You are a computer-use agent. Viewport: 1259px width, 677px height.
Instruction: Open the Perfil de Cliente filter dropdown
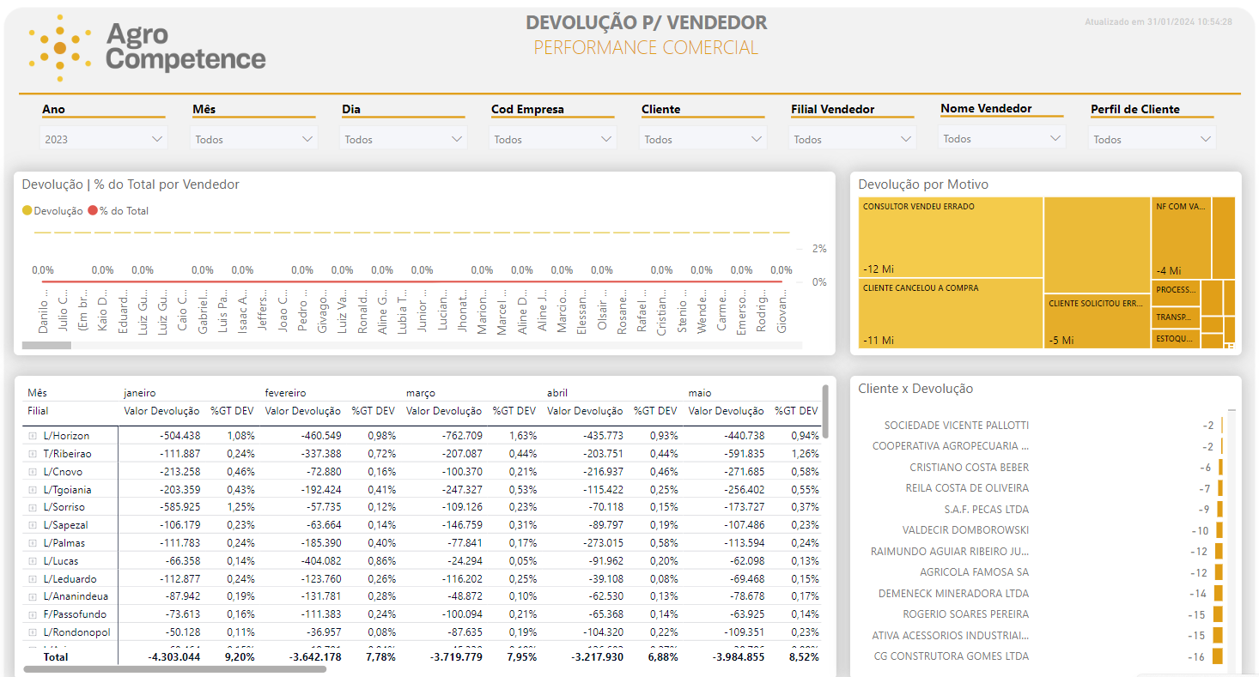(x=1152, y=139)
